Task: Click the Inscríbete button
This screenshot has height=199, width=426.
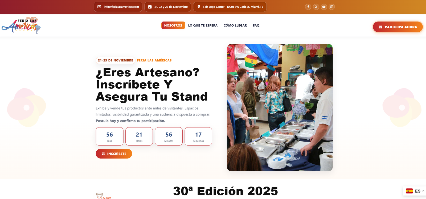Action: 114,154
